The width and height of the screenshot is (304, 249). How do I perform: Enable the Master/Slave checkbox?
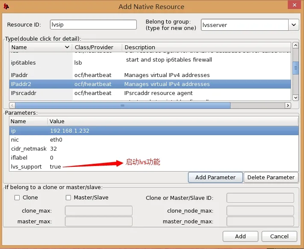(x=68, y=198)
